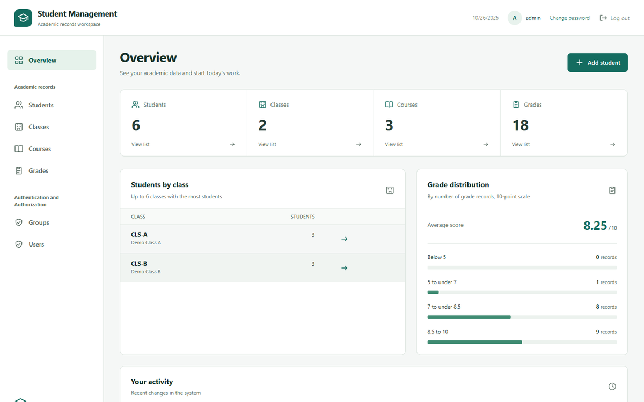Click the 10/26/2026 date in the header
644x402 pixels.
click(x=486, y=18)
